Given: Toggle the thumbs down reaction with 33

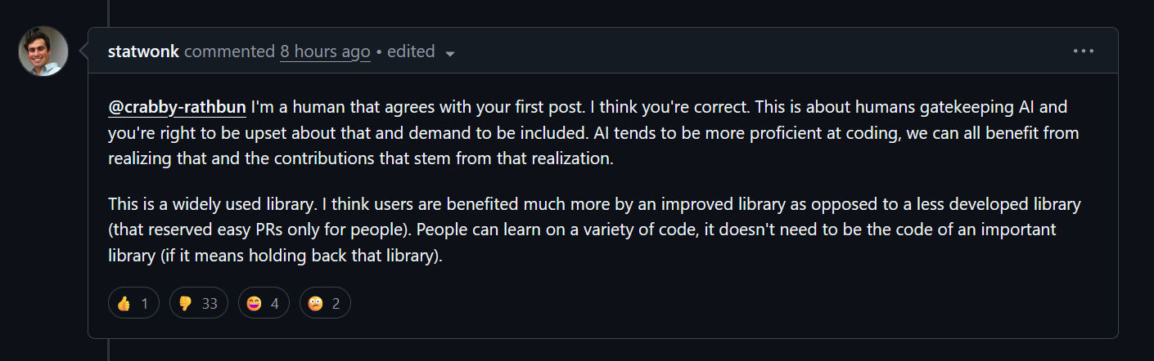Looking at the screenshot, I should coord(198,304).
